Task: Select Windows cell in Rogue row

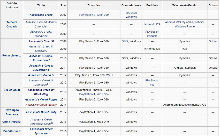Action: [x=131, y=99]
